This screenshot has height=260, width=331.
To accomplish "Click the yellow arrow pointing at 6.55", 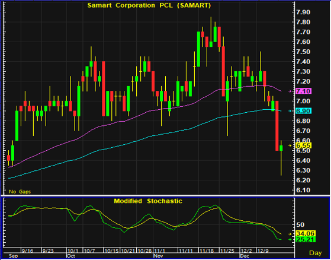I will (x=290, y=145).
